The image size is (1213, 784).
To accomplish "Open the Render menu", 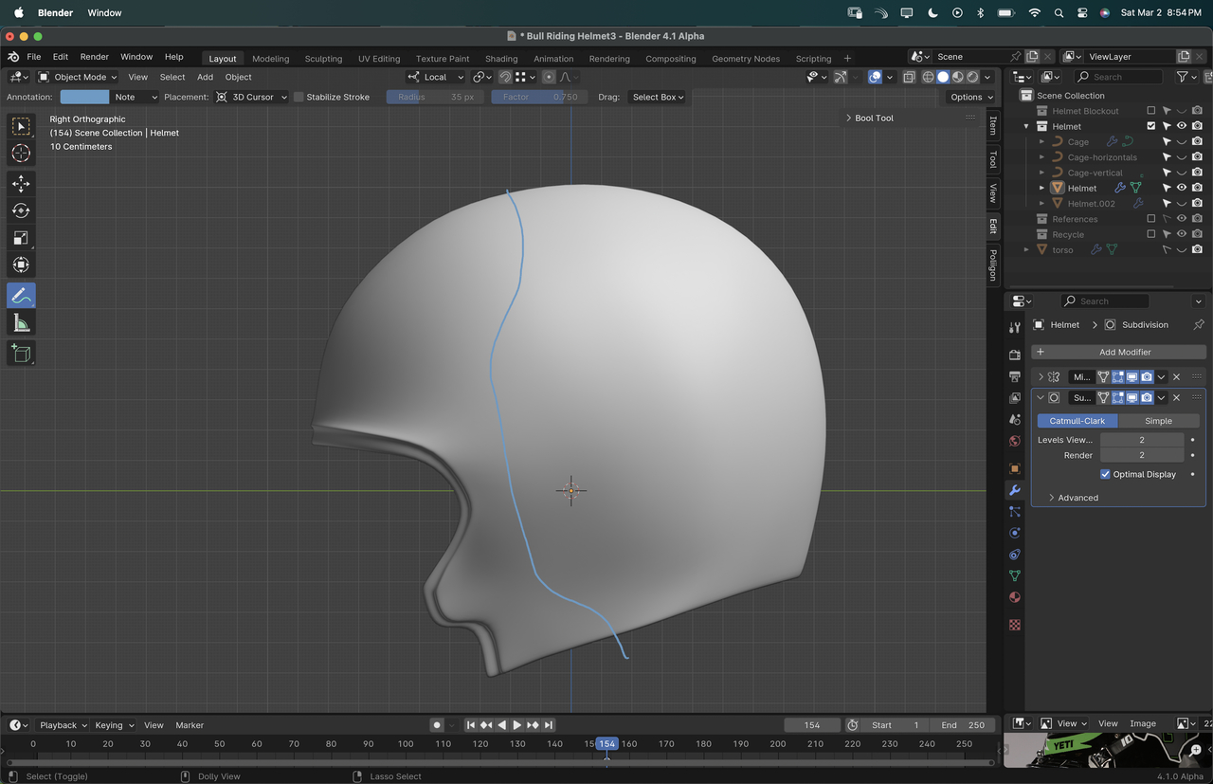I will (94, 57).
